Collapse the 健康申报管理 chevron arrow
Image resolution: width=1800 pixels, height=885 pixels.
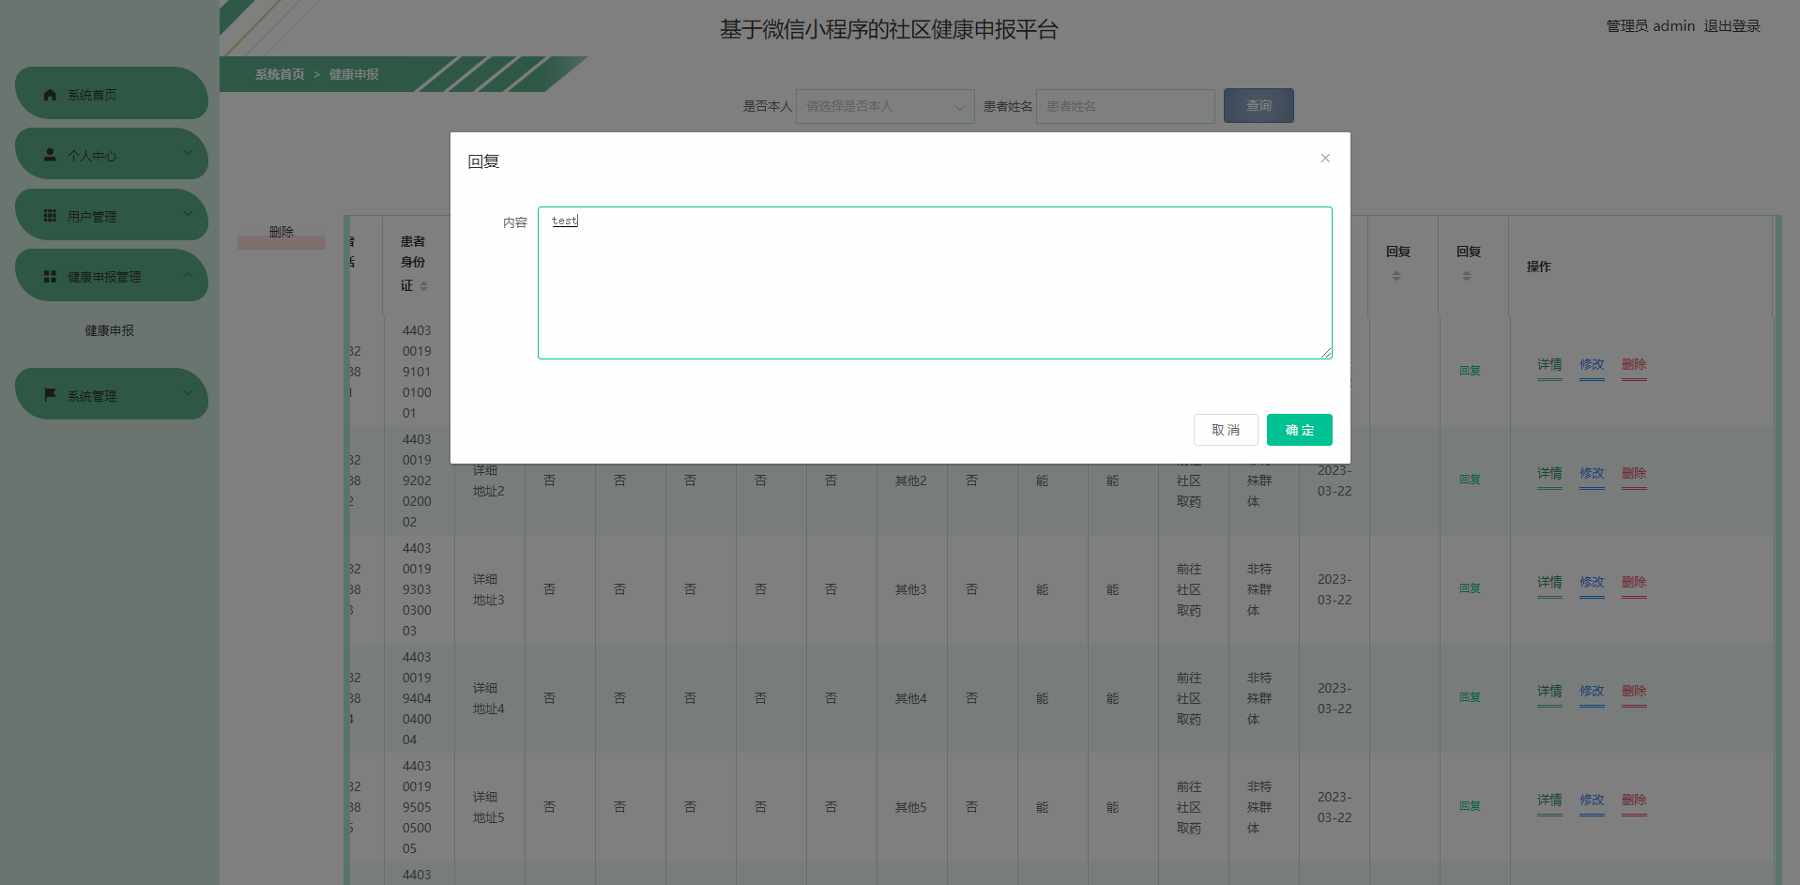188,275
